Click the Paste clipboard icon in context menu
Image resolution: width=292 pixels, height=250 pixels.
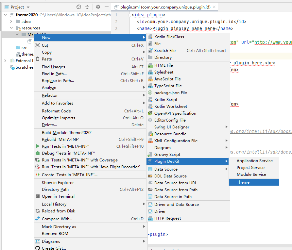(x=38, y=59)
